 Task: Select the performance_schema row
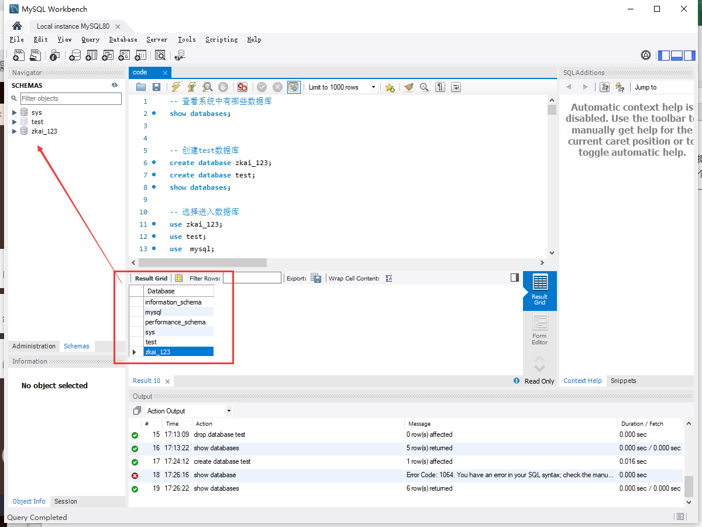(x=178, y=322)
